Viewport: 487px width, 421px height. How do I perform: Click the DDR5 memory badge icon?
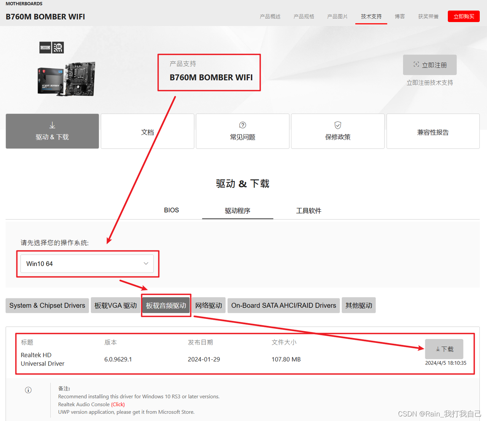(x=45, y=48)
